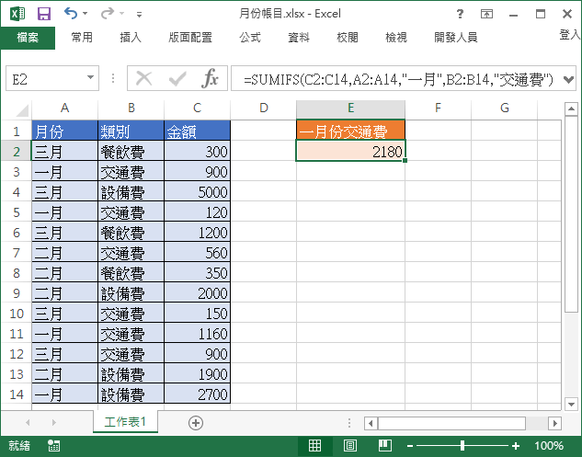Click the 登入 sign-in link
The width and height of the screenshot is (582, 457).
click(570, 35)
